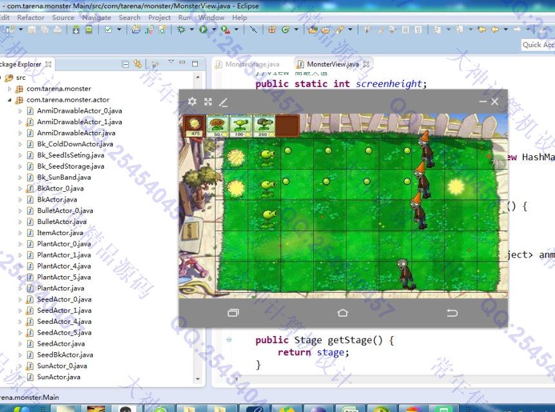The image size is (555, 412).
Task: Open Package Explorer View Menu triangle
Action: 171,62
